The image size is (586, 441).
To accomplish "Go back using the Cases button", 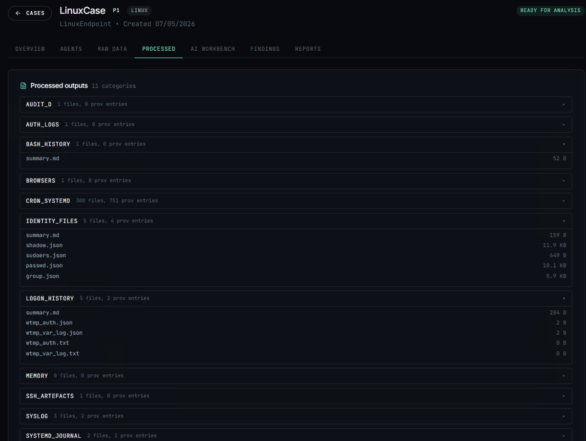I will 30,13.
